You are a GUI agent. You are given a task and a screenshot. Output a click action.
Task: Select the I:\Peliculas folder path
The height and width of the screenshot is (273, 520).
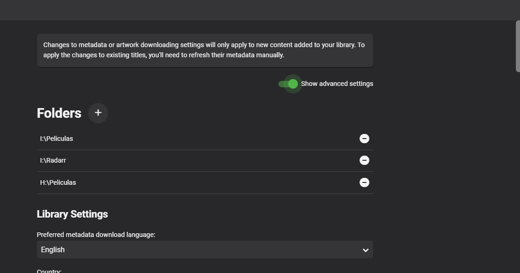[56, 139]
